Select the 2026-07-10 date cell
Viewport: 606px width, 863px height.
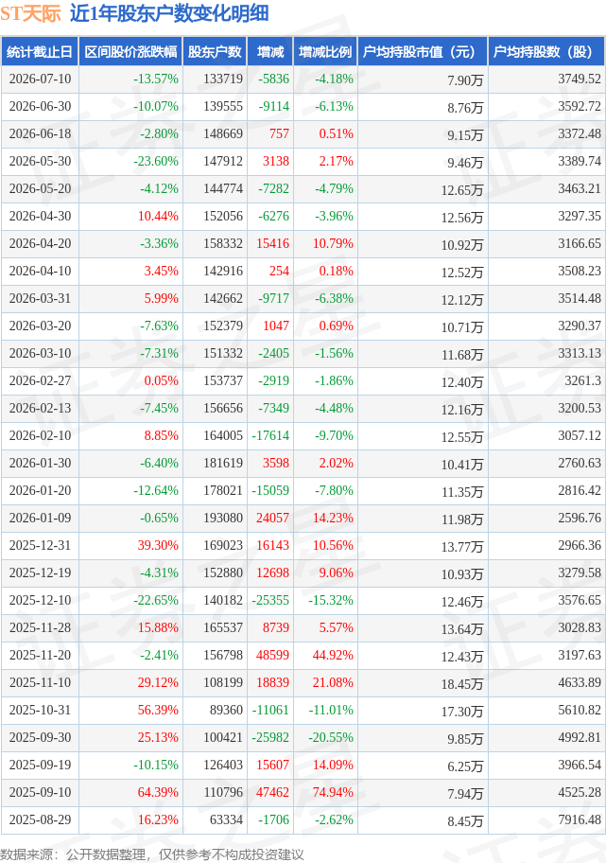40,79
